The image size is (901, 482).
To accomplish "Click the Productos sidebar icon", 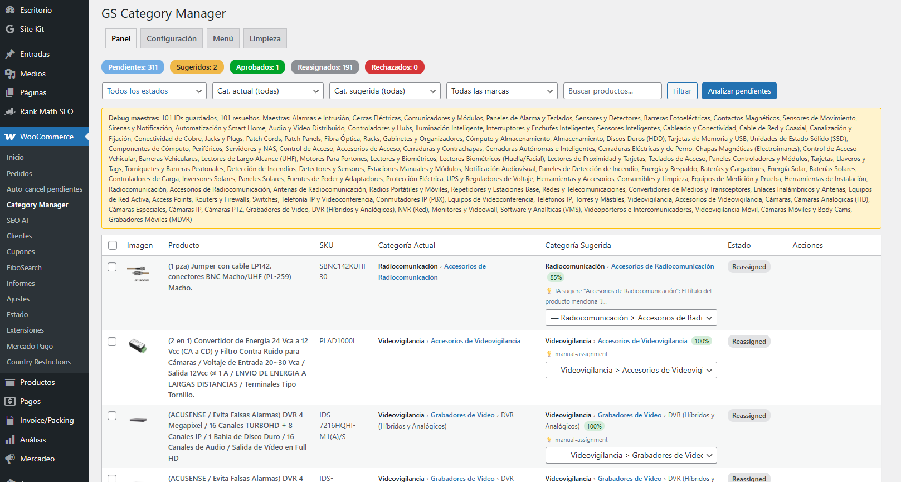I will coord(10,382).
